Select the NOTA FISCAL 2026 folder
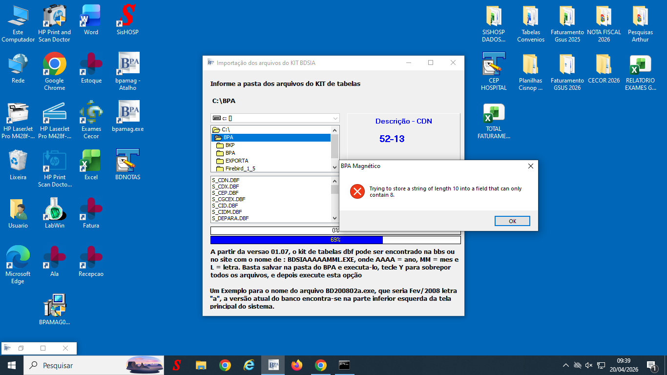The width and height of the screenshot is (667, 375). 604,23
